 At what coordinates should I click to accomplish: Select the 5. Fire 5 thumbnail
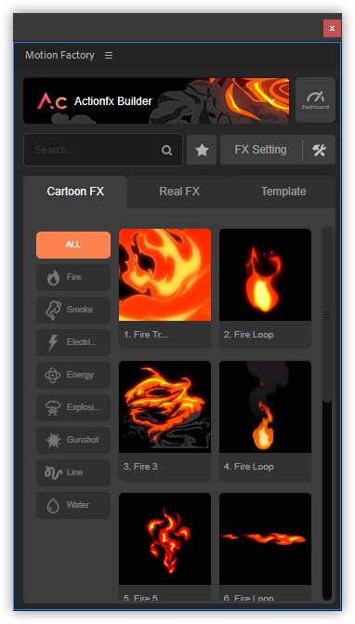[165, 538]
